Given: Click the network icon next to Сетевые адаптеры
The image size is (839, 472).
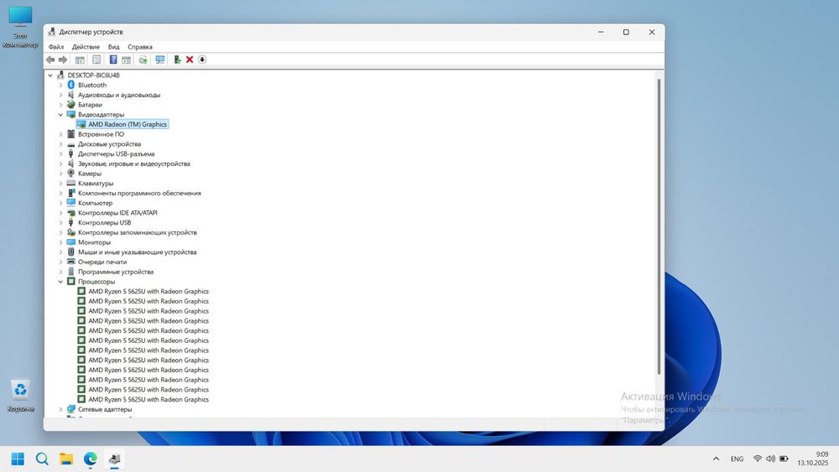Looking at the screenshot, I should tap(71, 409).
